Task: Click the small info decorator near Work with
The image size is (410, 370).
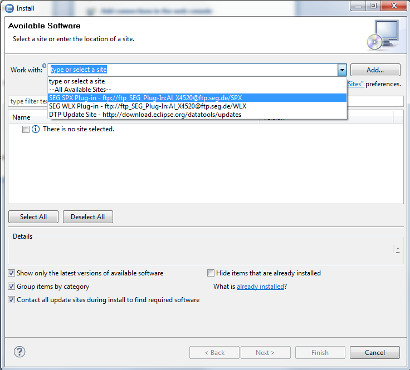Action: tap(45, 66)
